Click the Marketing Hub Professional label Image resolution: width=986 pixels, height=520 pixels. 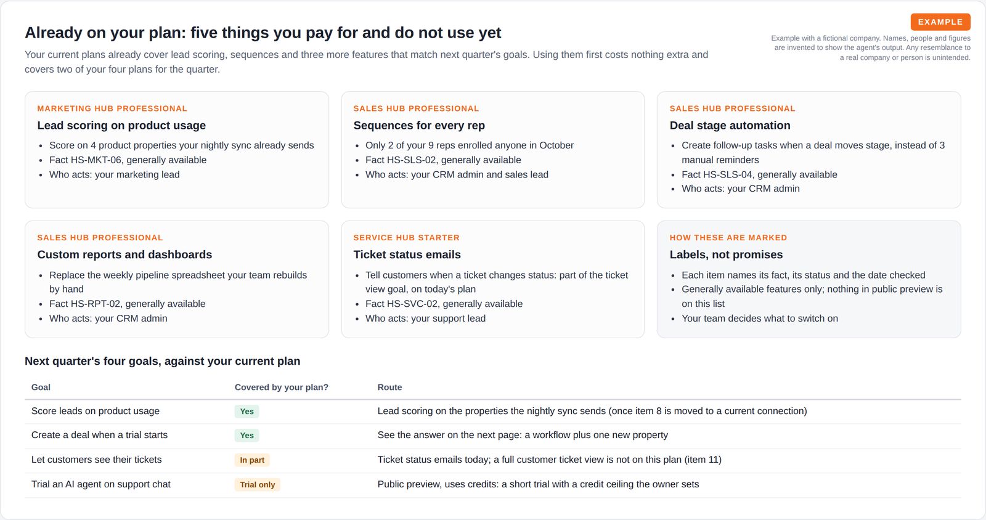tap(112, 108)
